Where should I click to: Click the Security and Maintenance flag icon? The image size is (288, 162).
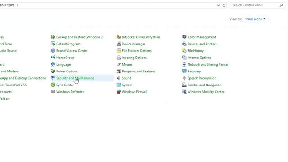click(53, 78)
